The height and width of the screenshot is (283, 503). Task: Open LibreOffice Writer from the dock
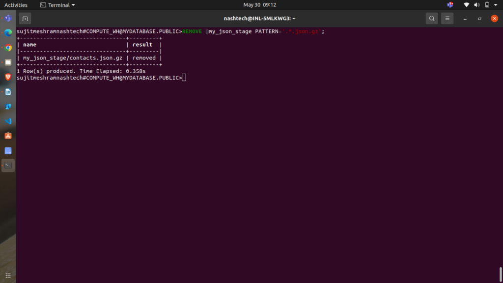8,92
